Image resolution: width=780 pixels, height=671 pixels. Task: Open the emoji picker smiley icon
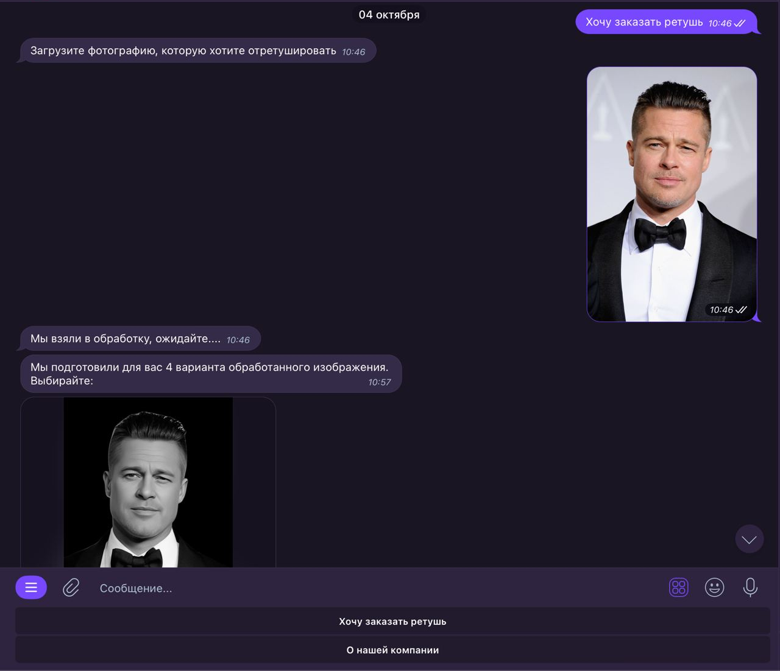pos(714,588)
